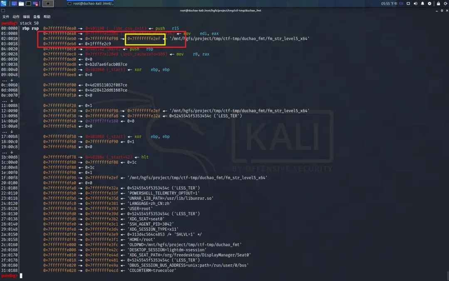Click the value 0x1c on row 1d:00e8
Image resolution: width=449 pixels, height=281 pixels.
(90, 167)
